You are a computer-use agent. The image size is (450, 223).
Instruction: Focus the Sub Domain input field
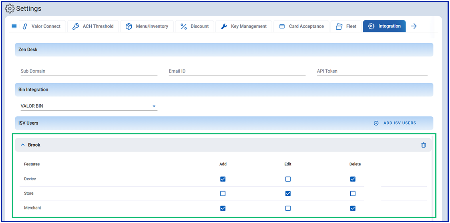tap(88, 71)
